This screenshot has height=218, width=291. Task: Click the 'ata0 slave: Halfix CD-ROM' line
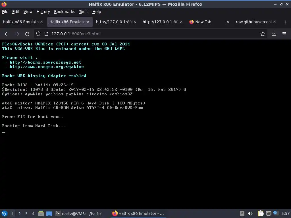coord(72,108)
